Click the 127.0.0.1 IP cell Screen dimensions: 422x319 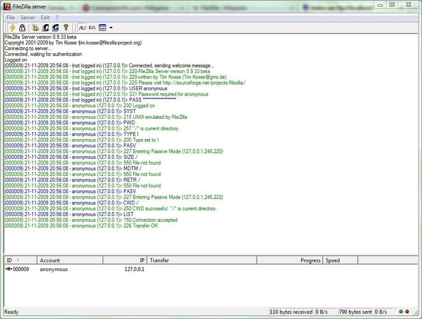click(134, 269)
